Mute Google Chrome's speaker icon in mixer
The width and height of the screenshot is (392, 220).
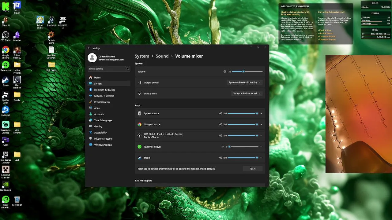click(x=221, y=124)
